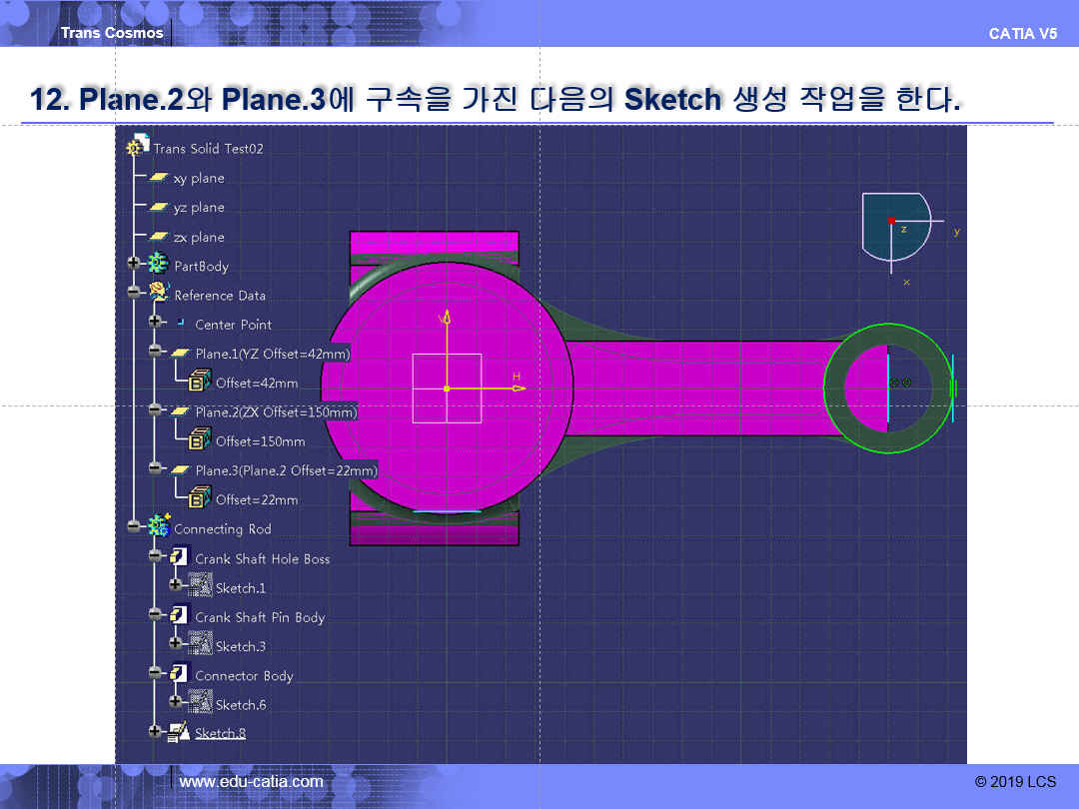Click the Connecting Rod body icon
Image resolution: width=1079 pixels, height=809 pixels.
pos(159,525)
